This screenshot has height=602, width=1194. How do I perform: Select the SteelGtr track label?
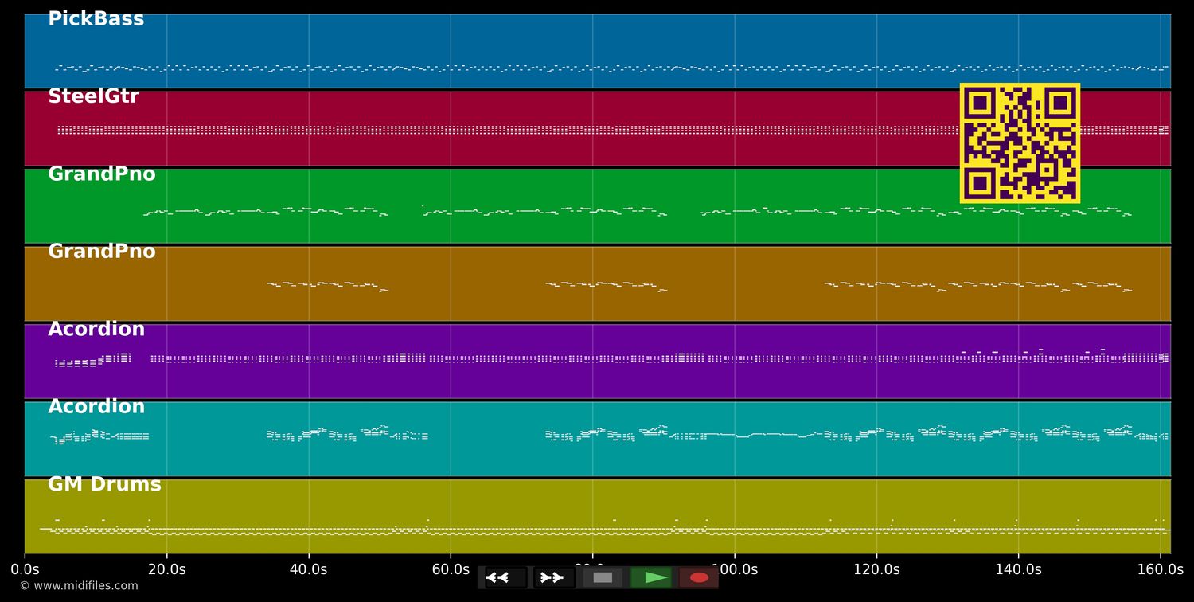pyautogui.click(x=93, y=96)
